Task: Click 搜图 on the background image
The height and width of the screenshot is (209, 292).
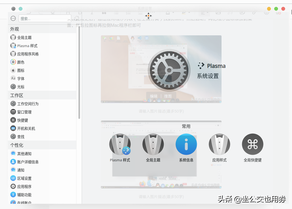Action: pos(168,96)
